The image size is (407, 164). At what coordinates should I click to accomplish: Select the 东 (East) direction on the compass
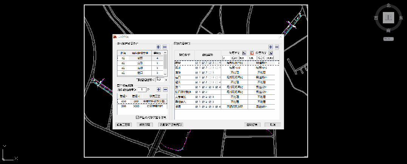click(401, 18)
